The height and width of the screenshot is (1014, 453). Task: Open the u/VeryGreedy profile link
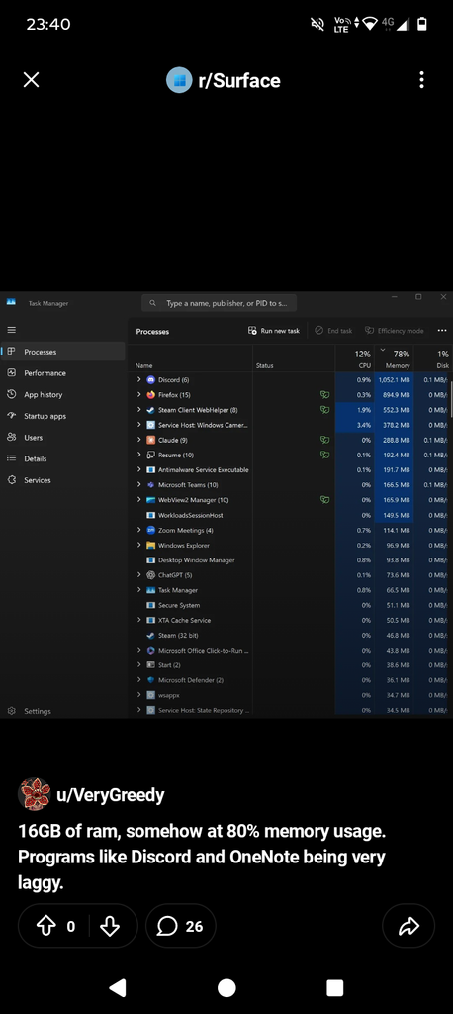click(111, 795)
